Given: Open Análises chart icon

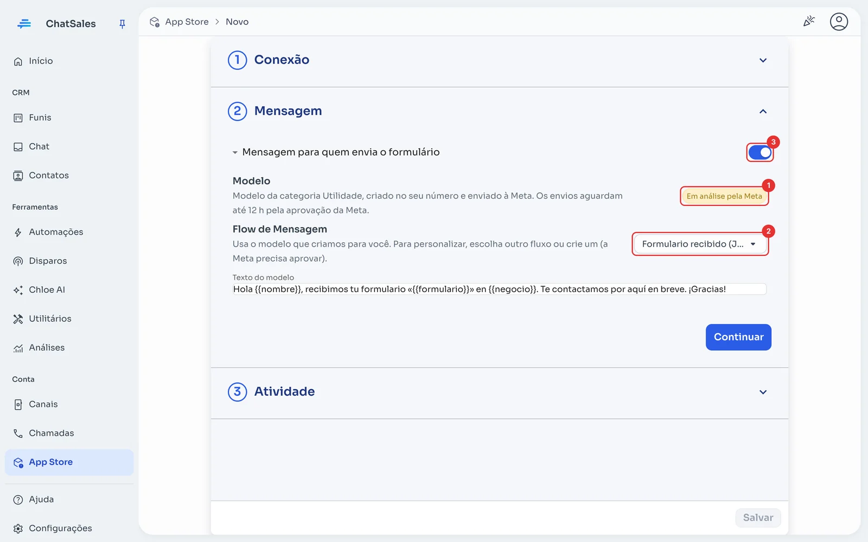Looking at the screenshot, I should (x=18, y=348).
